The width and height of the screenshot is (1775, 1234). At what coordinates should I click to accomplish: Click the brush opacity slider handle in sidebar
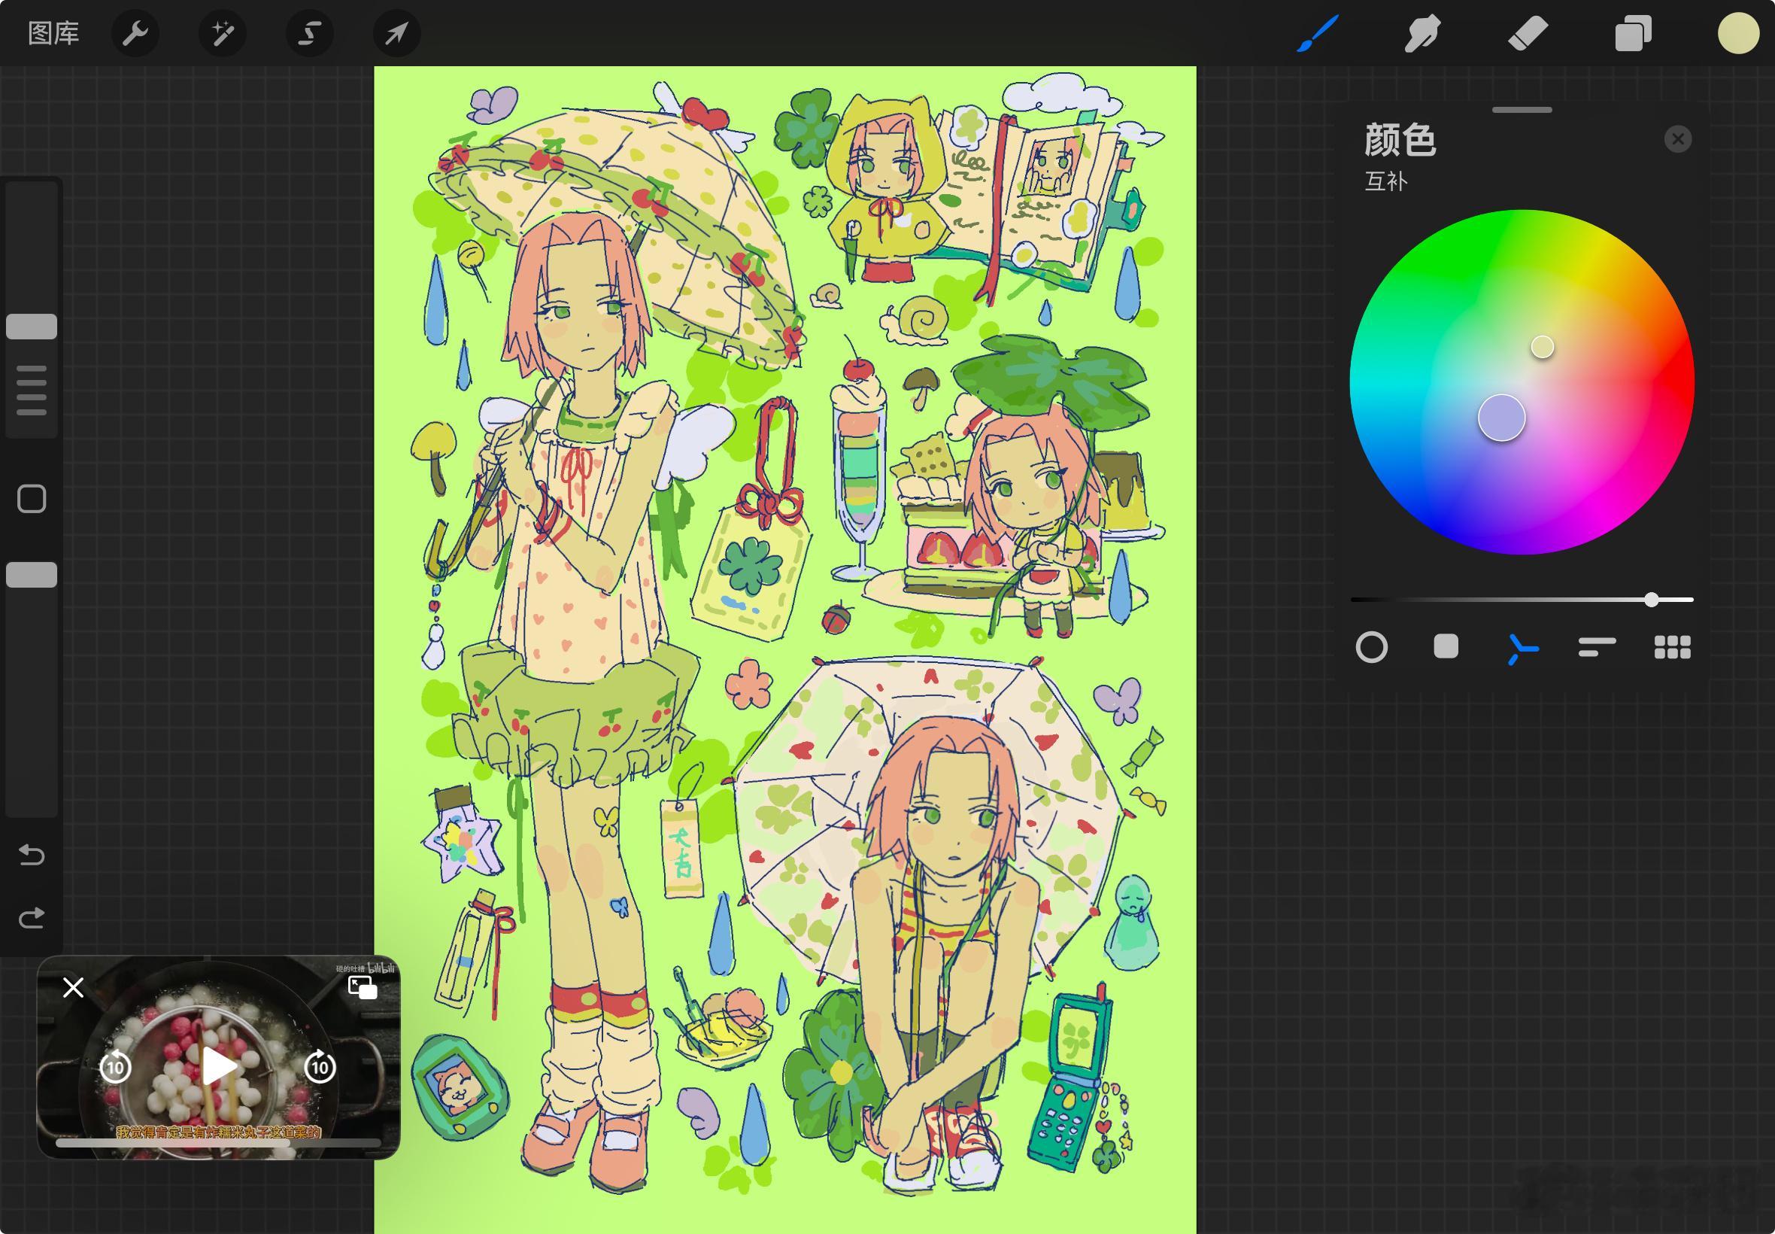pos(32,574)
